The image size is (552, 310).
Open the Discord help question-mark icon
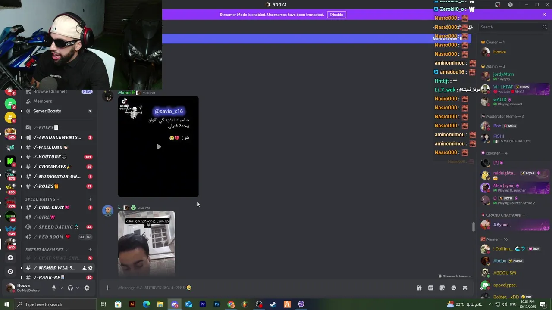point(510,5)
